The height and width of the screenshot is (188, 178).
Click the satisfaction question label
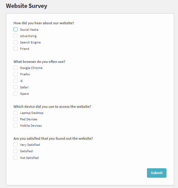53,138
